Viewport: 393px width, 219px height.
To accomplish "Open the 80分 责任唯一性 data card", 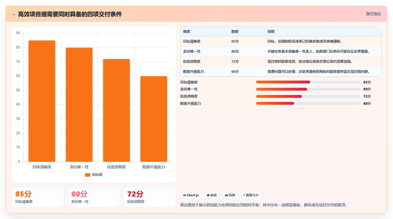I will 94,197.
